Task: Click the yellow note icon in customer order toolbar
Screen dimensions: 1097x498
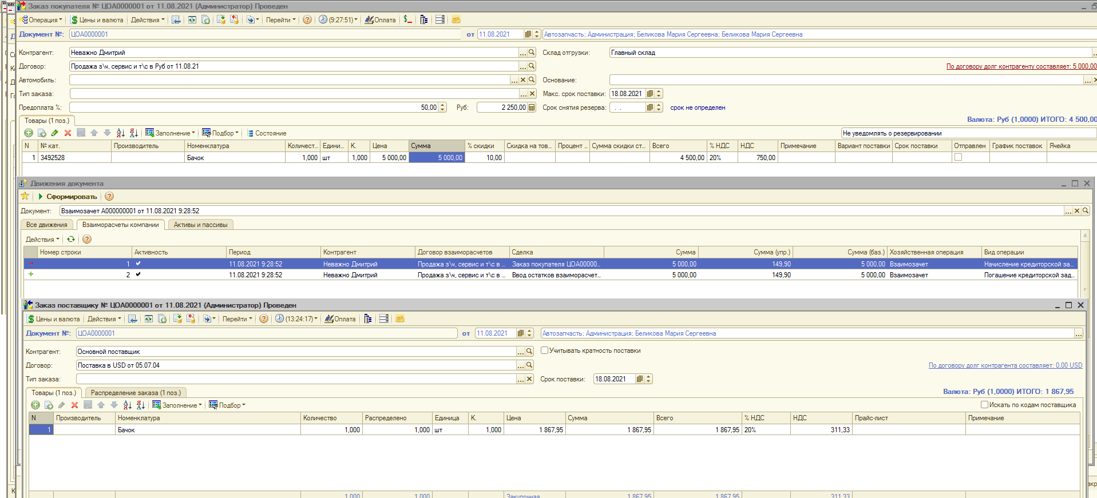Action: tap(456, 20)
